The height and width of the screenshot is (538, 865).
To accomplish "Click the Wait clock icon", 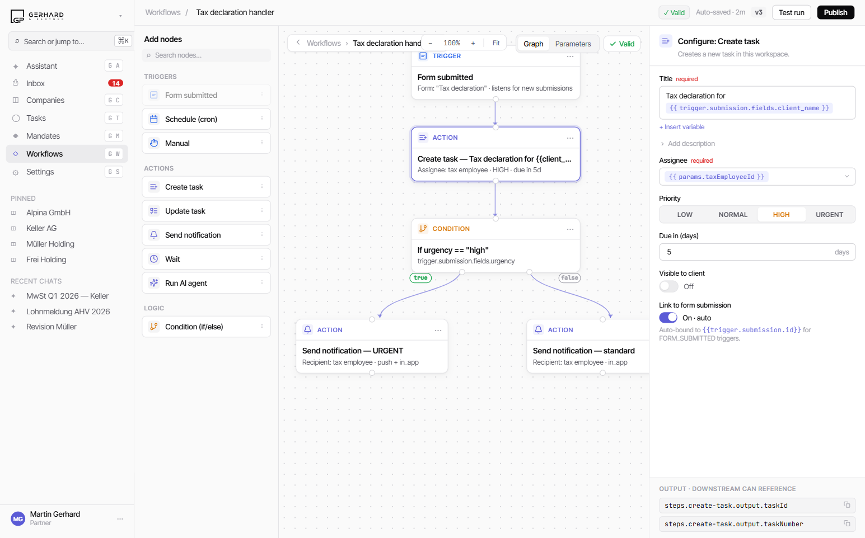I will [154, 259].
